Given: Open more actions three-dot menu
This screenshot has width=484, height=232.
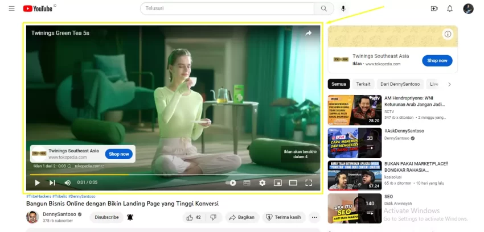Looking at the screenshot, I should (x=314, y=217).
